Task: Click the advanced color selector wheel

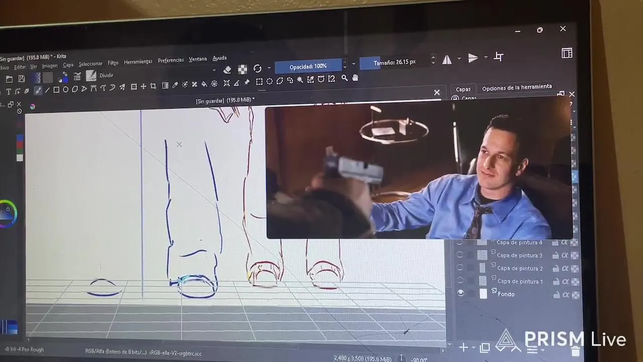Action: (7, 214)
